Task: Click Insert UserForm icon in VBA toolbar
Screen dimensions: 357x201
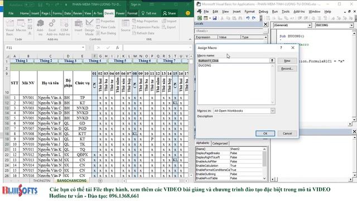Action: pyautogui.click(x=205, y=18)
